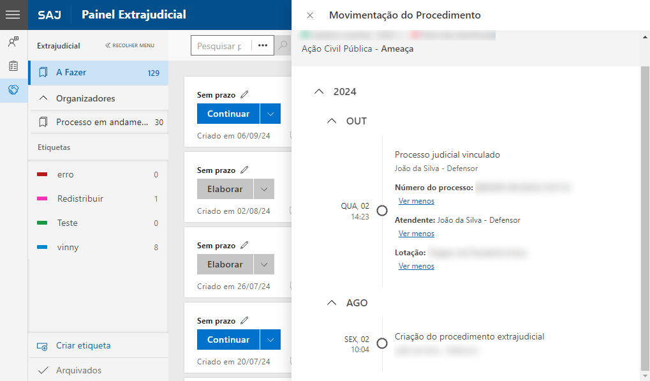Edit deadline pencil on 20/07/24 card
The width and height of the screenshot is (650, 381).
pos(244,320)
